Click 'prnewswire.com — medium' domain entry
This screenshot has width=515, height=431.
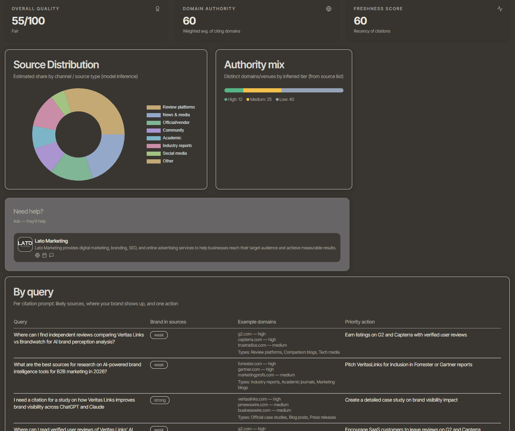pyautogui.click(x=263, y=405)
